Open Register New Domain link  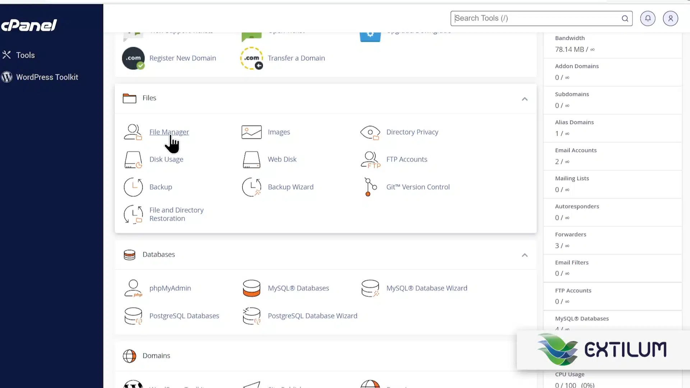pos(183,58)
